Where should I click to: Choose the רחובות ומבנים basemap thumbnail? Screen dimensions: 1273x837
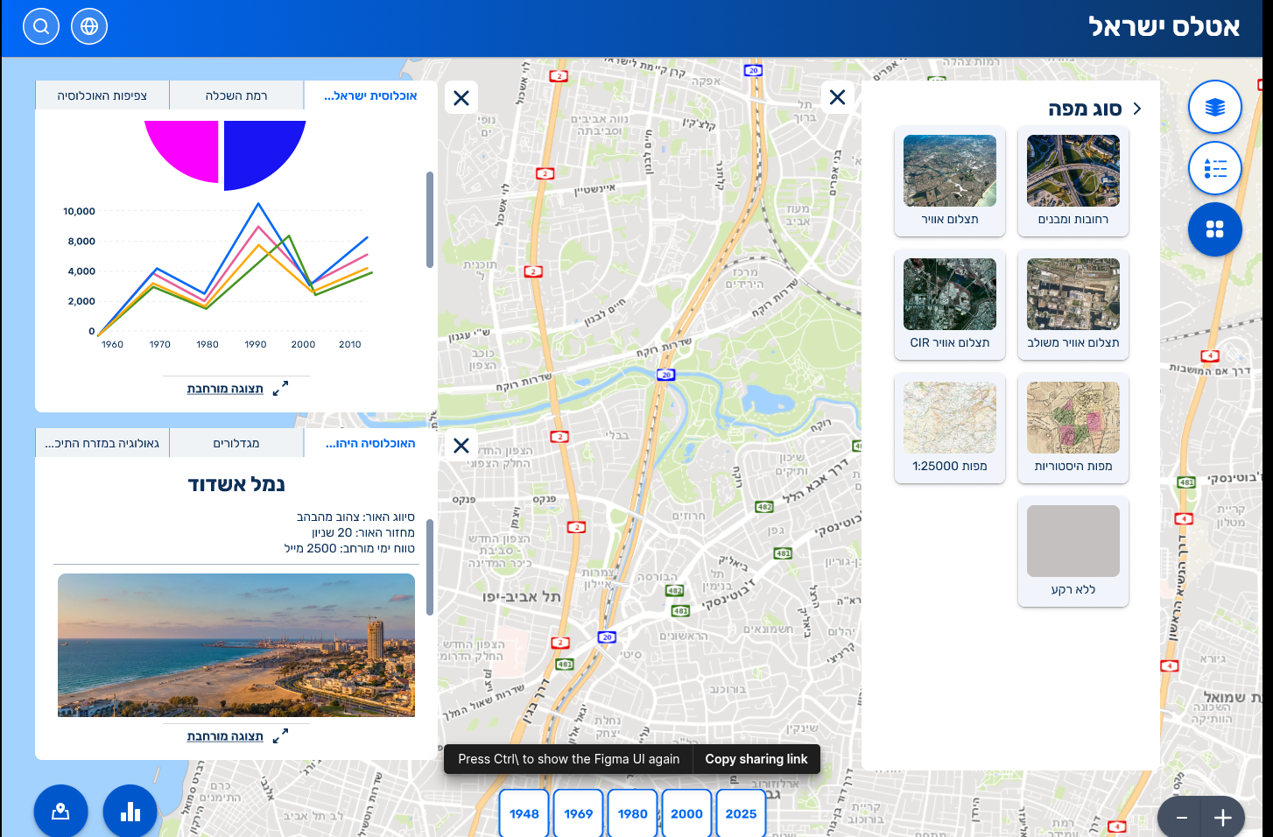click(x=1073, y=181)
